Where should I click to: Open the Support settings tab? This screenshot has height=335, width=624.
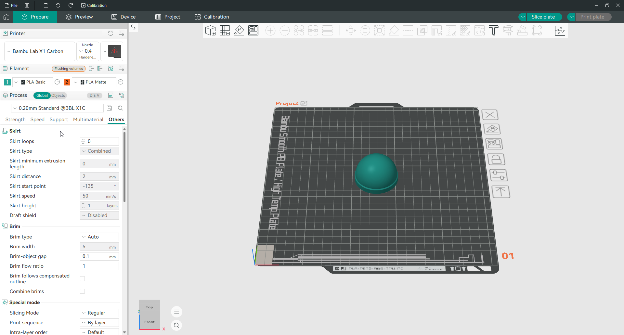59,120
